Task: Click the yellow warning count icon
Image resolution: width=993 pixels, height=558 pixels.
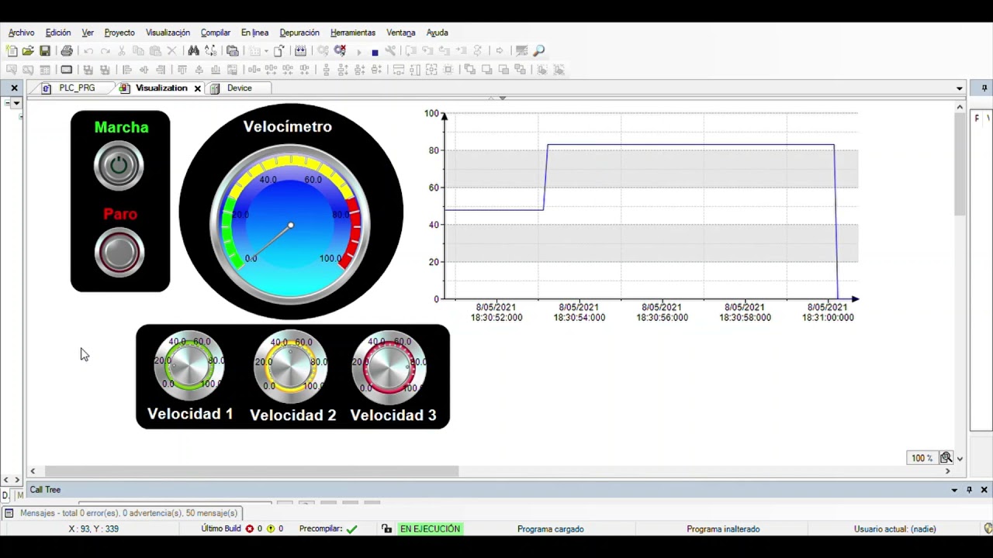Action: tap(271, 529)
